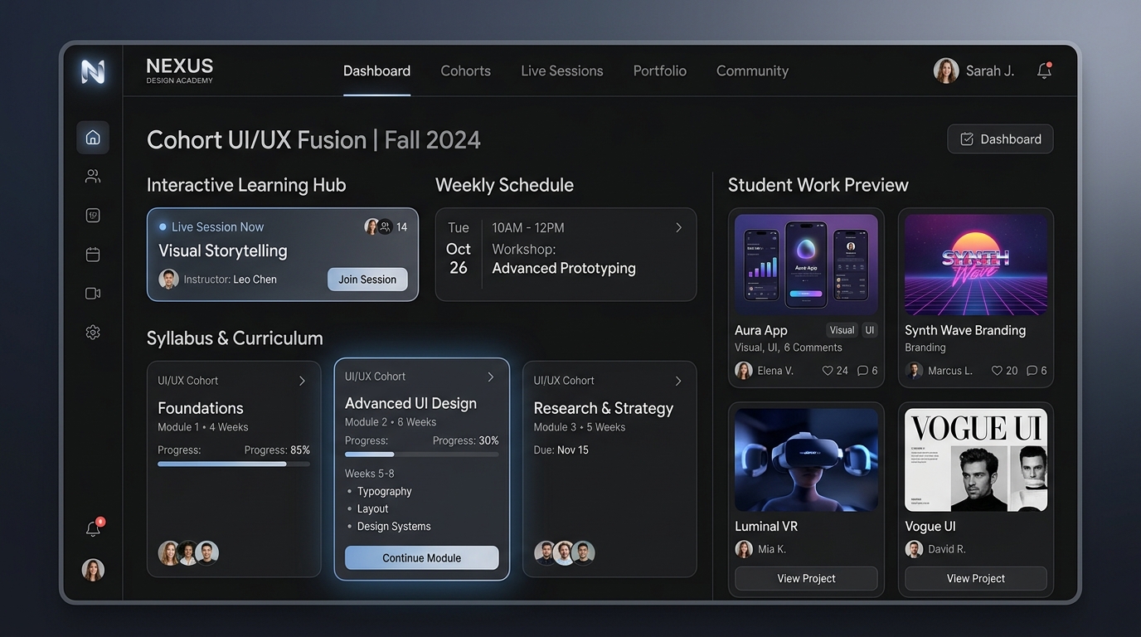Click the Due: Nov 15 text
Image resolution: width=1141 pixels, height=637 pixels.
561,450
